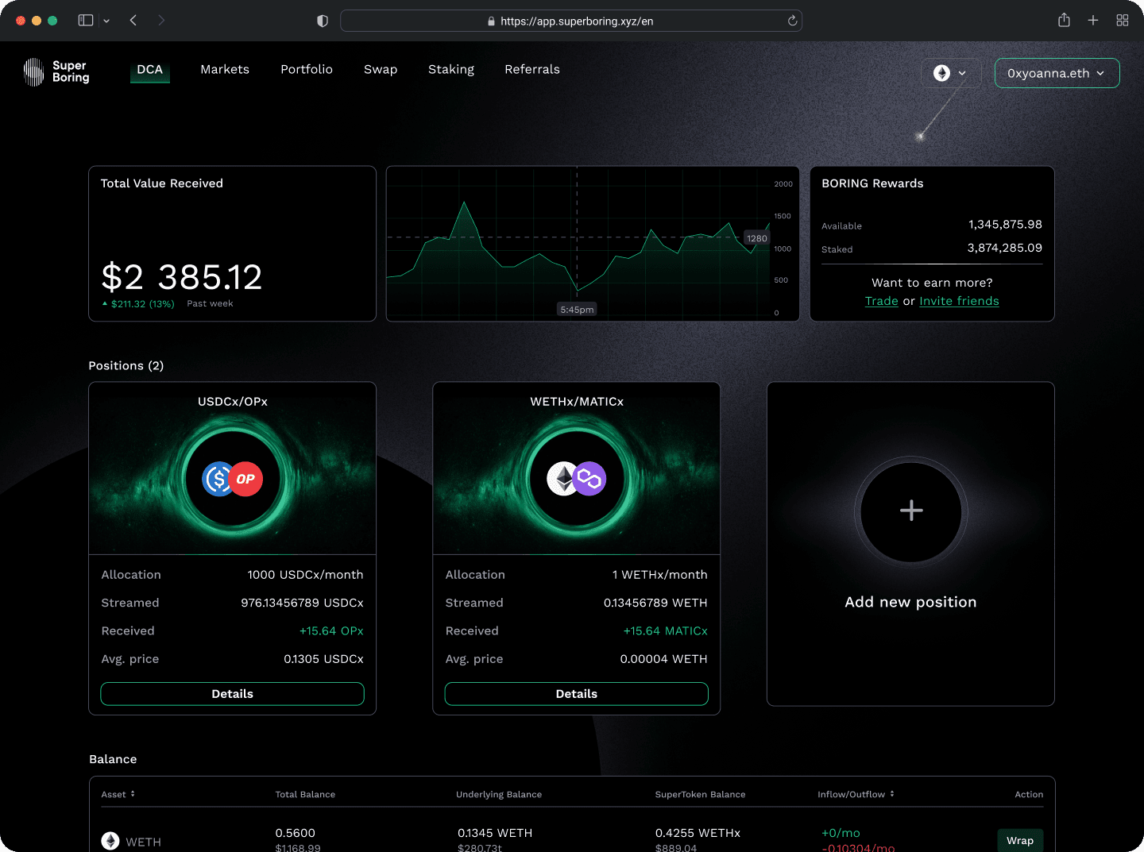Click the Positions (2) heading
The image size is (1144, 852).
click(126, 366)
